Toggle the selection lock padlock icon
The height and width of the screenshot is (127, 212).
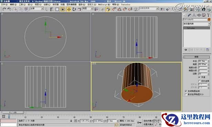71,121
